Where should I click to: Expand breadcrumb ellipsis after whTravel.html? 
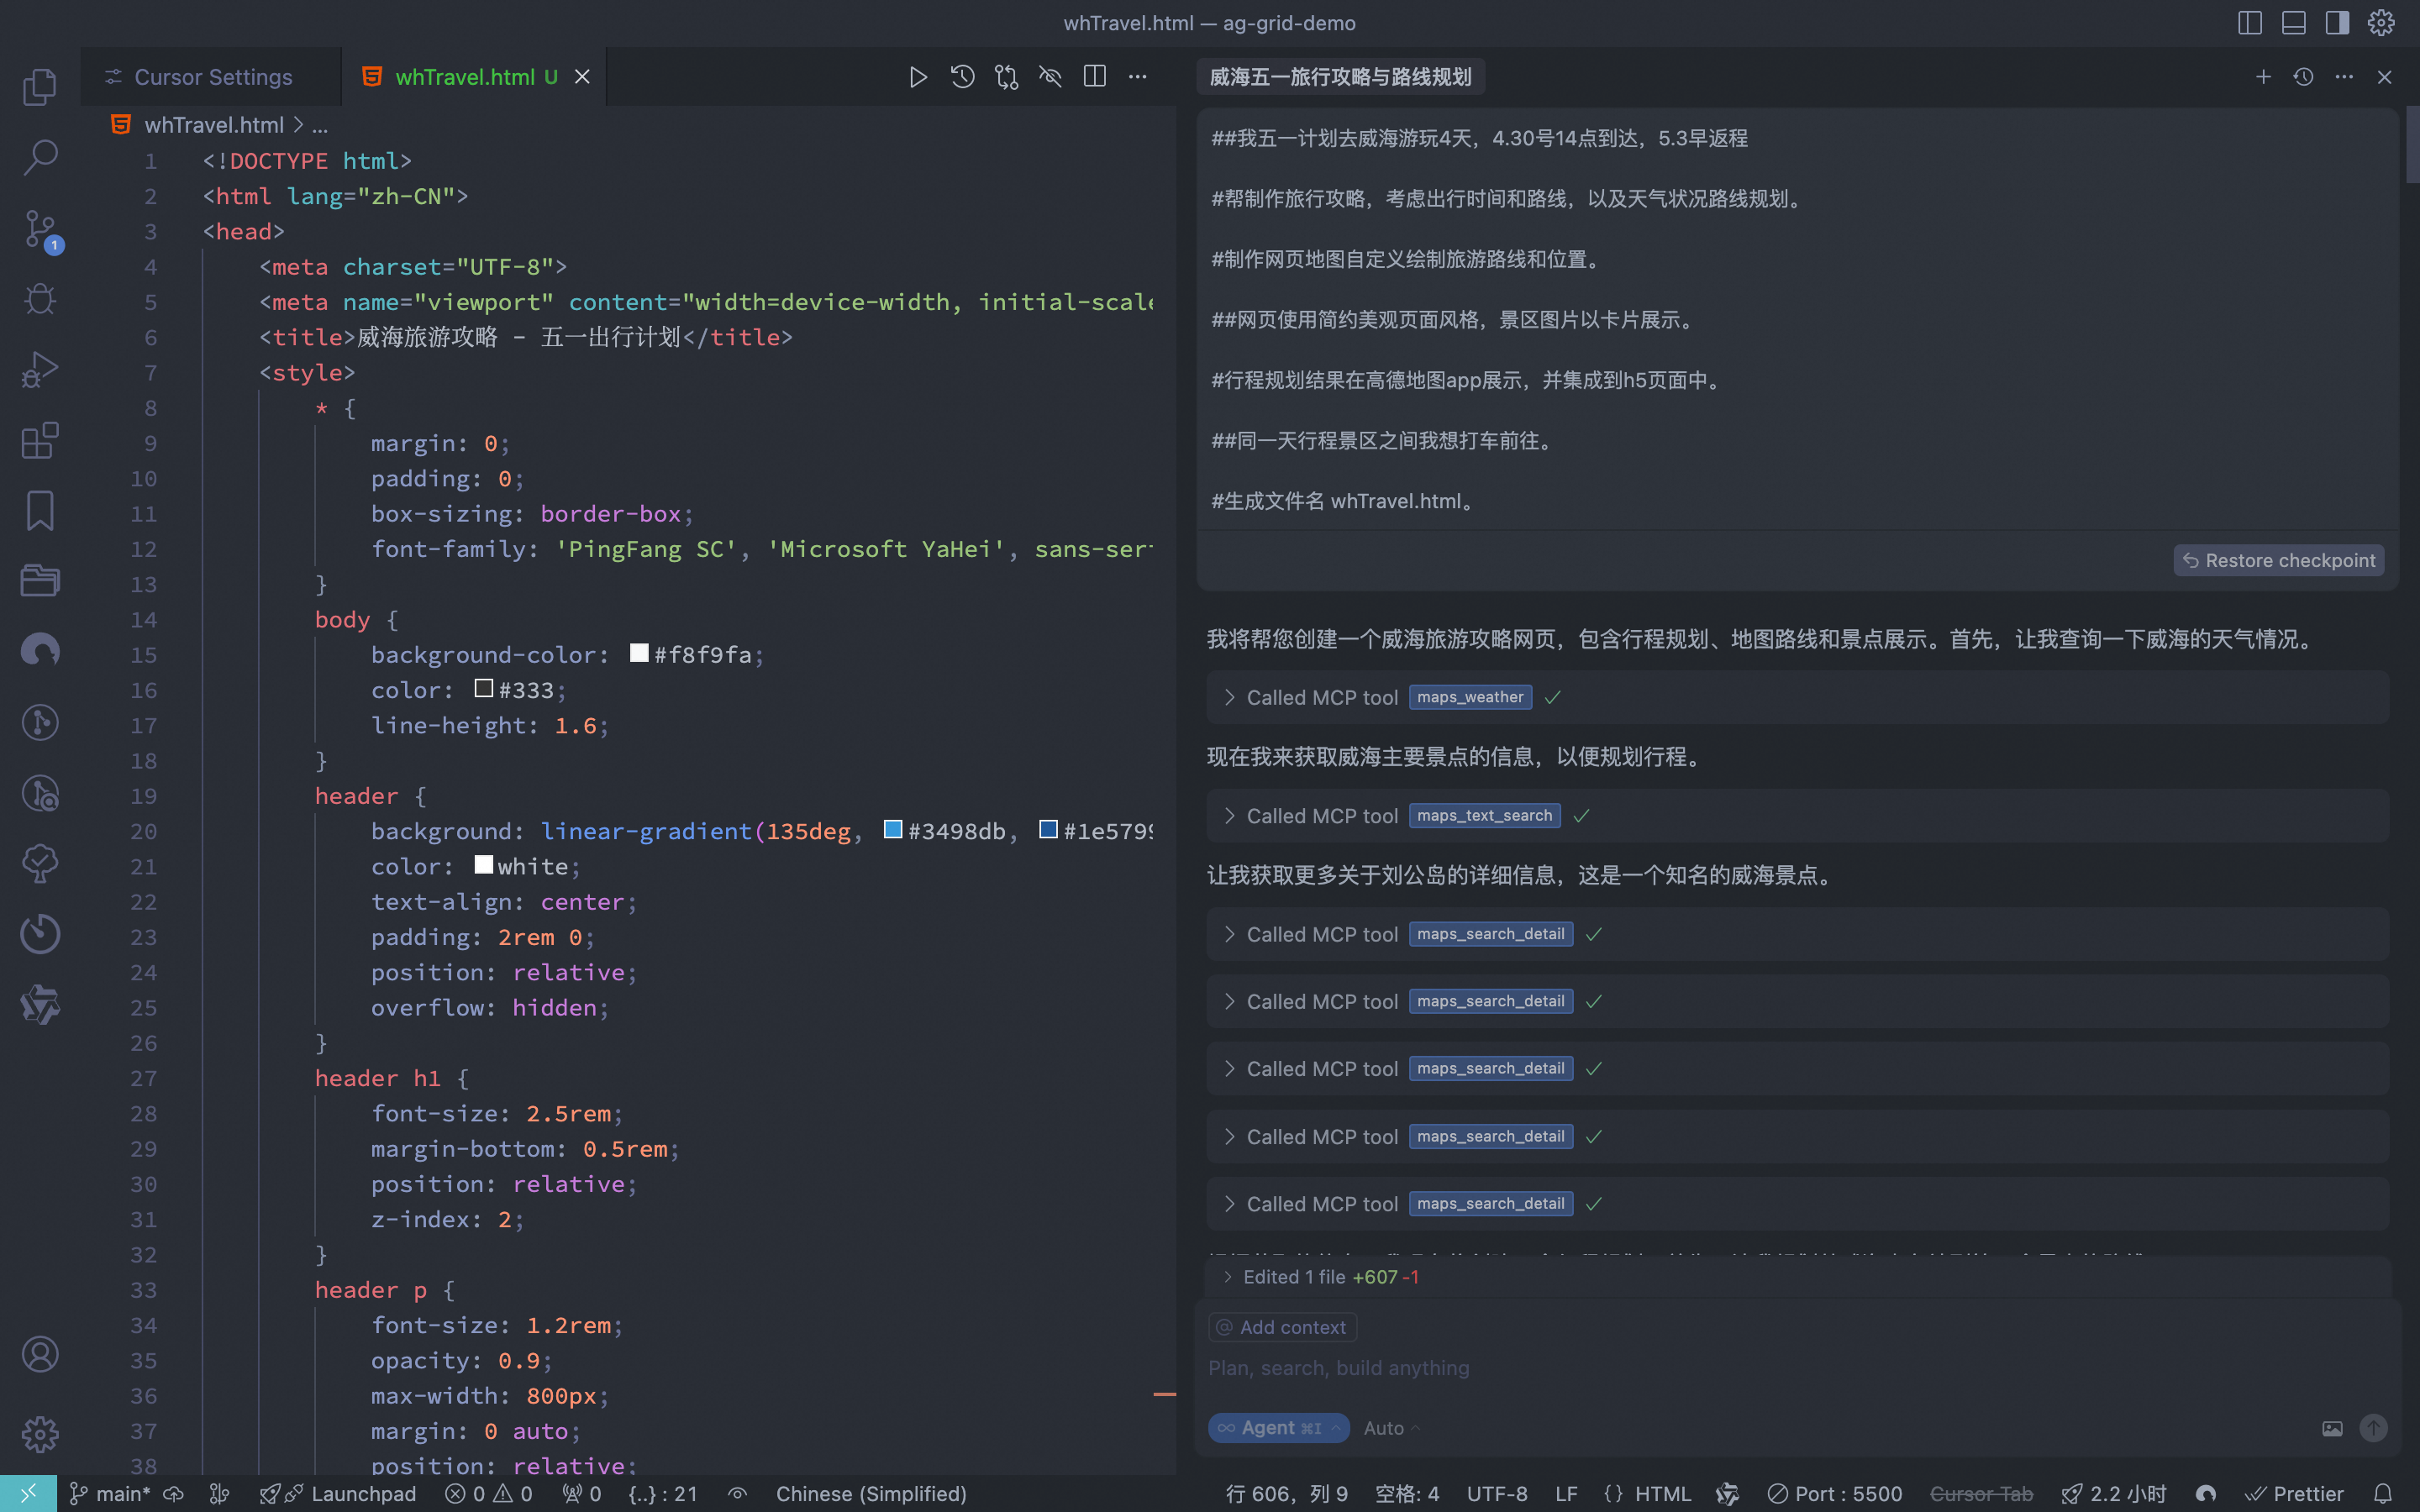pos(320,125)
